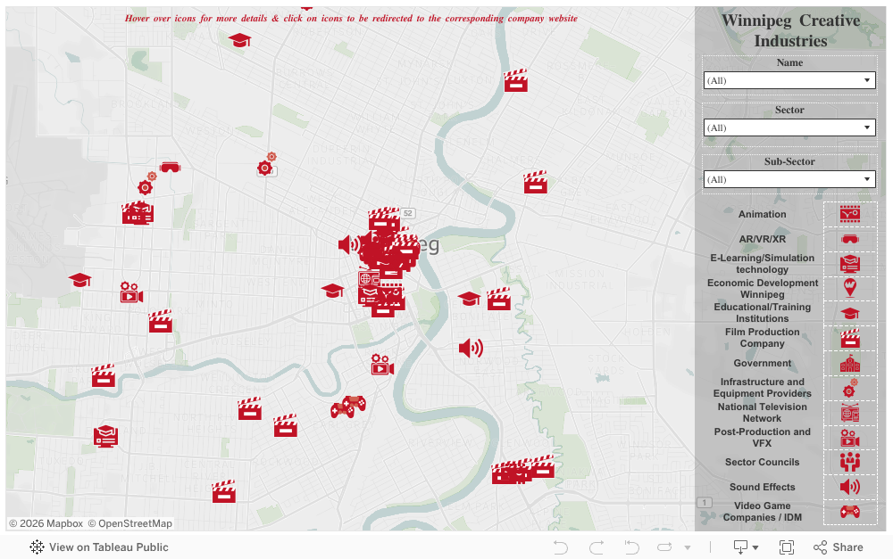The image size is (893, 559).
Task: Open the View on Tableau Public link
Action: (99, 547)
